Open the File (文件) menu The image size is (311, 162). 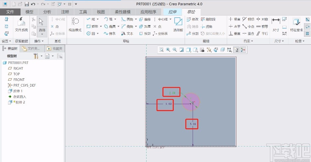10,12
